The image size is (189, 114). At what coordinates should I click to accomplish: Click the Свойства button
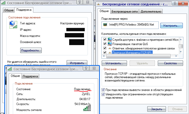(x=170, y=63)
